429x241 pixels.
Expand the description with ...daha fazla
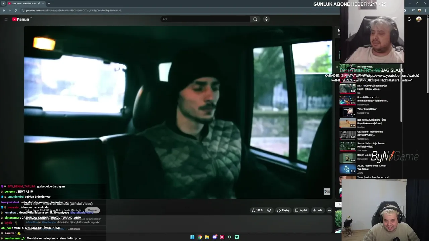pos(74,229)
